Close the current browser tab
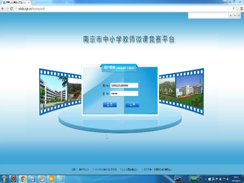The width and height of the screenshot is (244, 183). (29, 3)
